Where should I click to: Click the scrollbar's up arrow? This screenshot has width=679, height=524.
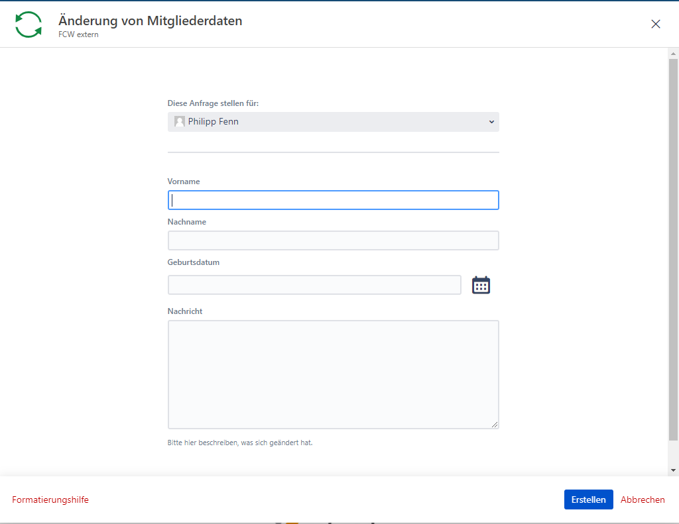point(673,53)
